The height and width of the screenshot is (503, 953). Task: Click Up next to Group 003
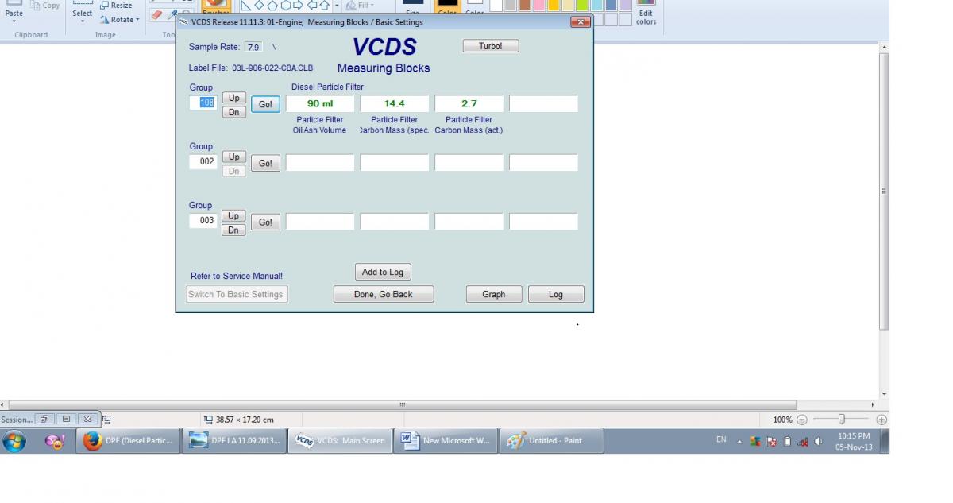233,215
